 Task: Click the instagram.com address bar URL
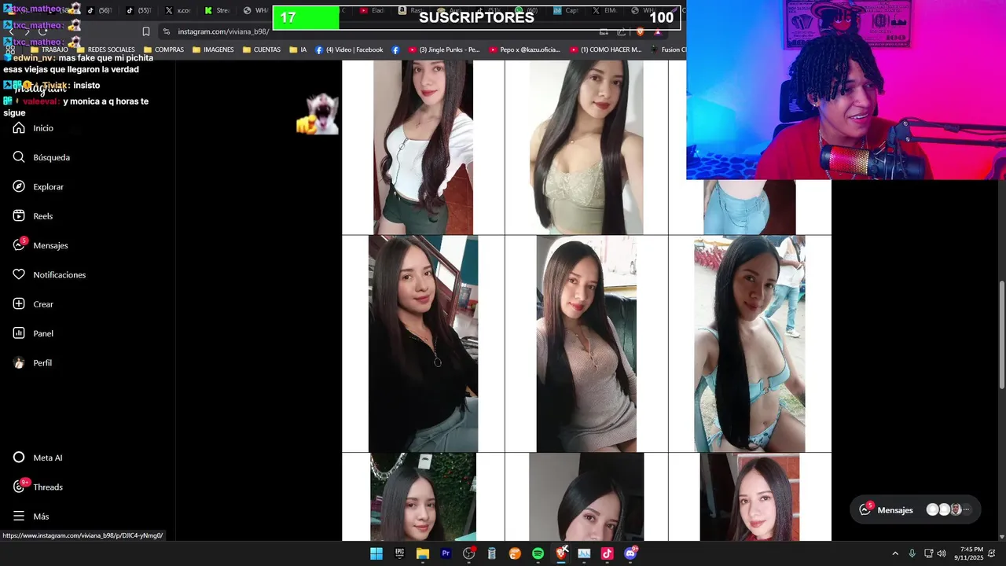[223, 31]
